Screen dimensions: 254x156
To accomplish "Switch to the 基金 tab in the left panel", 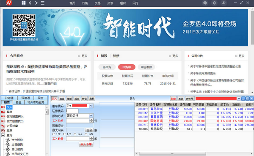I will (19, 102).
